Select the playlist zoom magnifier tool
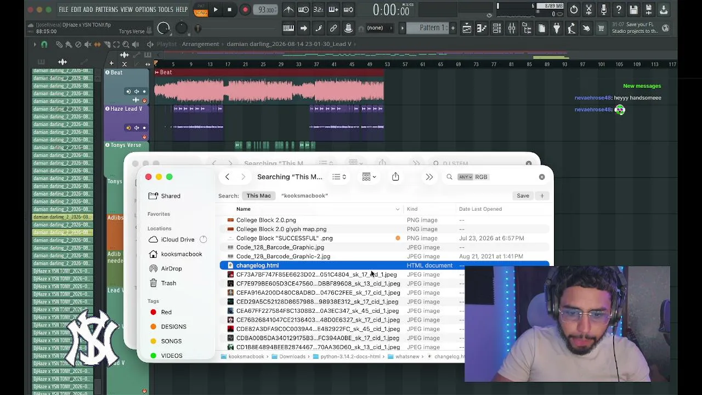Screen dimensions: 702x395 [126, 44]
